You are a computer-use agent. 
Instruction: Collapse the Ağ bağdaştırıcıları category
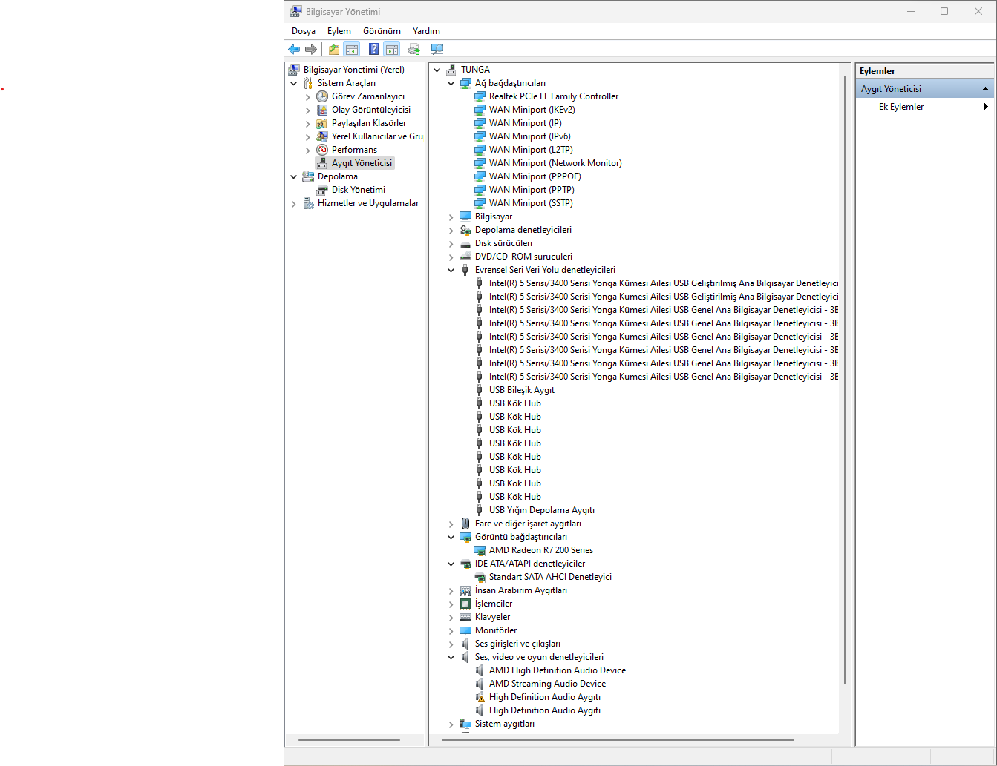click(451, 83)
